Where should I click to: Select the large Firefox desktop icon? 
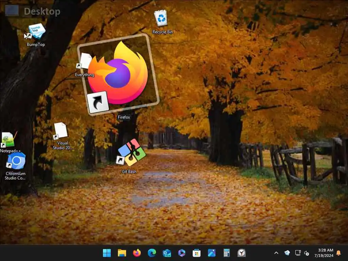(118, 74)
